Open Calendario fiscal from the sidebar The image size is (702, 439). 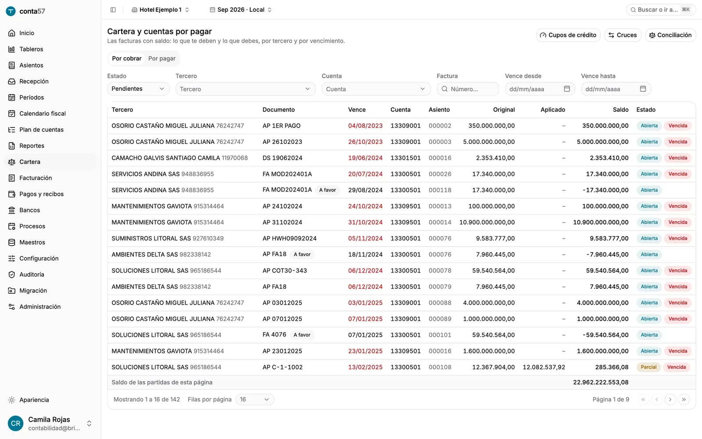42,113
